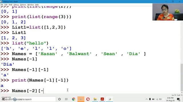Open the network tray icon
The height and width of the screenshot is (102, 183).
click(157, 99)
